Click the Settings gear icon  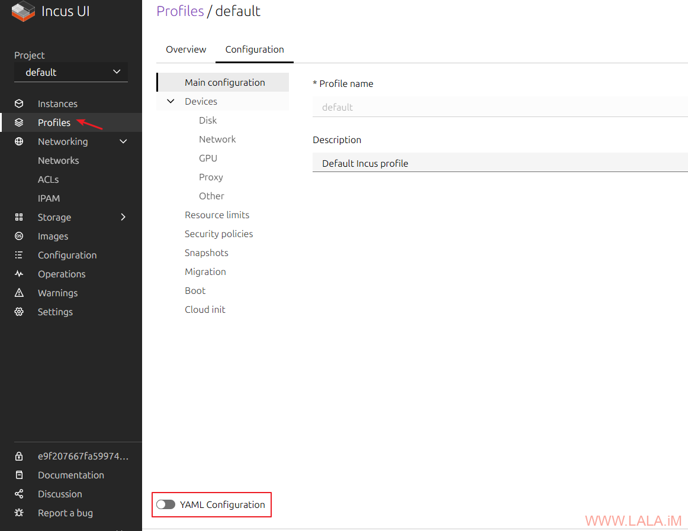(x=19, y=312)
